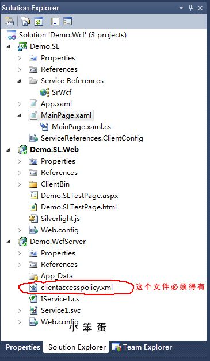Viewport: 210px width, 361px height.
Task: Click the Service1.svc file icon
Action: click(33, 310)
